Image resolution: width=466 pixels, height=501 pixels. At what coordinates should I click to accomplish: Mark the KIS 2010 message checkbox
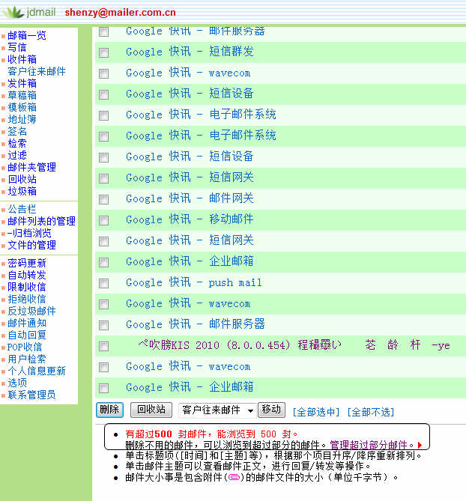pos(103,346)
